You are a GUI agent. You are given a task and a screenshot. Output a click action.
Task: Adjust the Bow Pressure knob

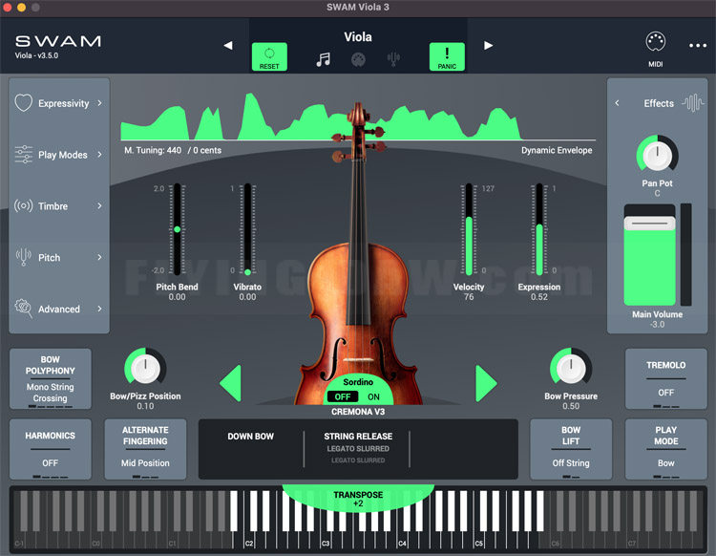(x=571, y=369)
